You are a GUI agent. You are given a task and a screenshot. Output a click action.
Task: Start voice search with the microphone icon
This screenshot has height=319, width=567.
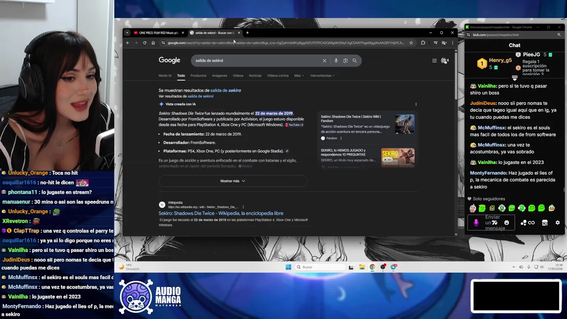[336, 61]
